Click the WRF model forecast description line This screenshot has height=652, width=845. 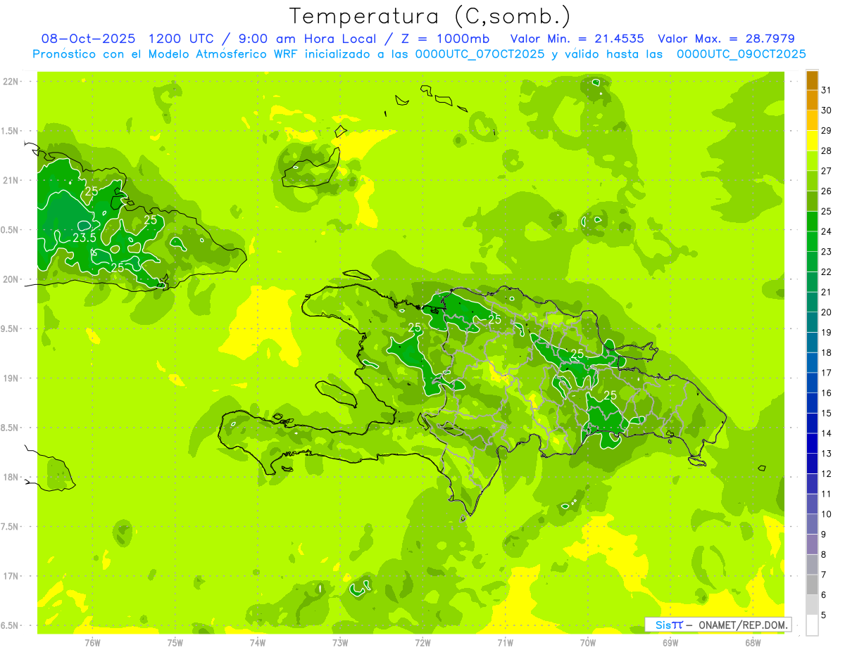coord(419,54)
